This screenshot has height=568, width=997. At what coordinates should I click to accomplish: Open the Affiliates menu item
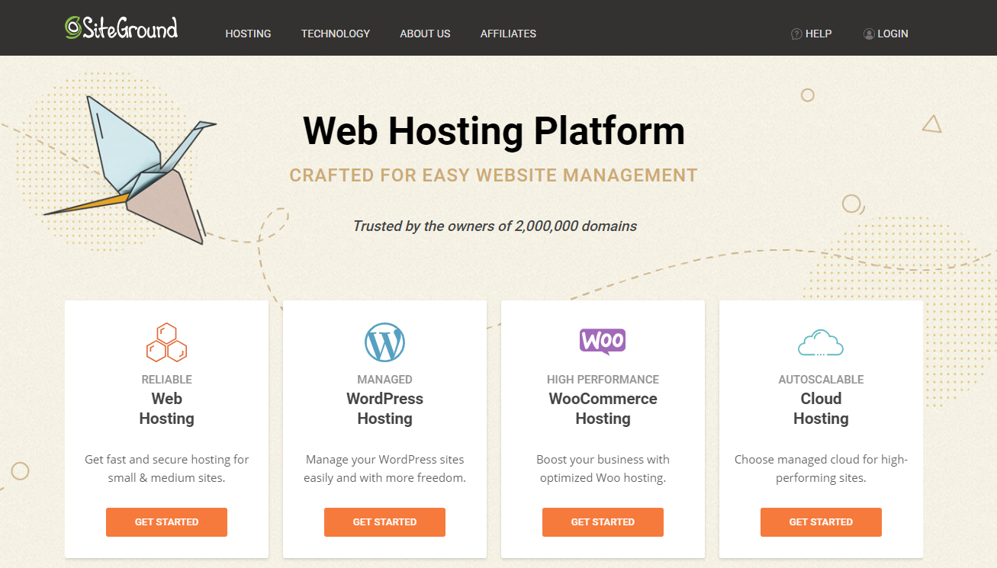coord(508,34)
